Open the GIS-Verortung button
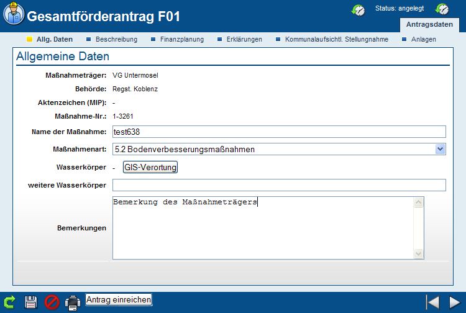This screenshot has height=313, width=466. pyautogui.click(x=150, y=167)
